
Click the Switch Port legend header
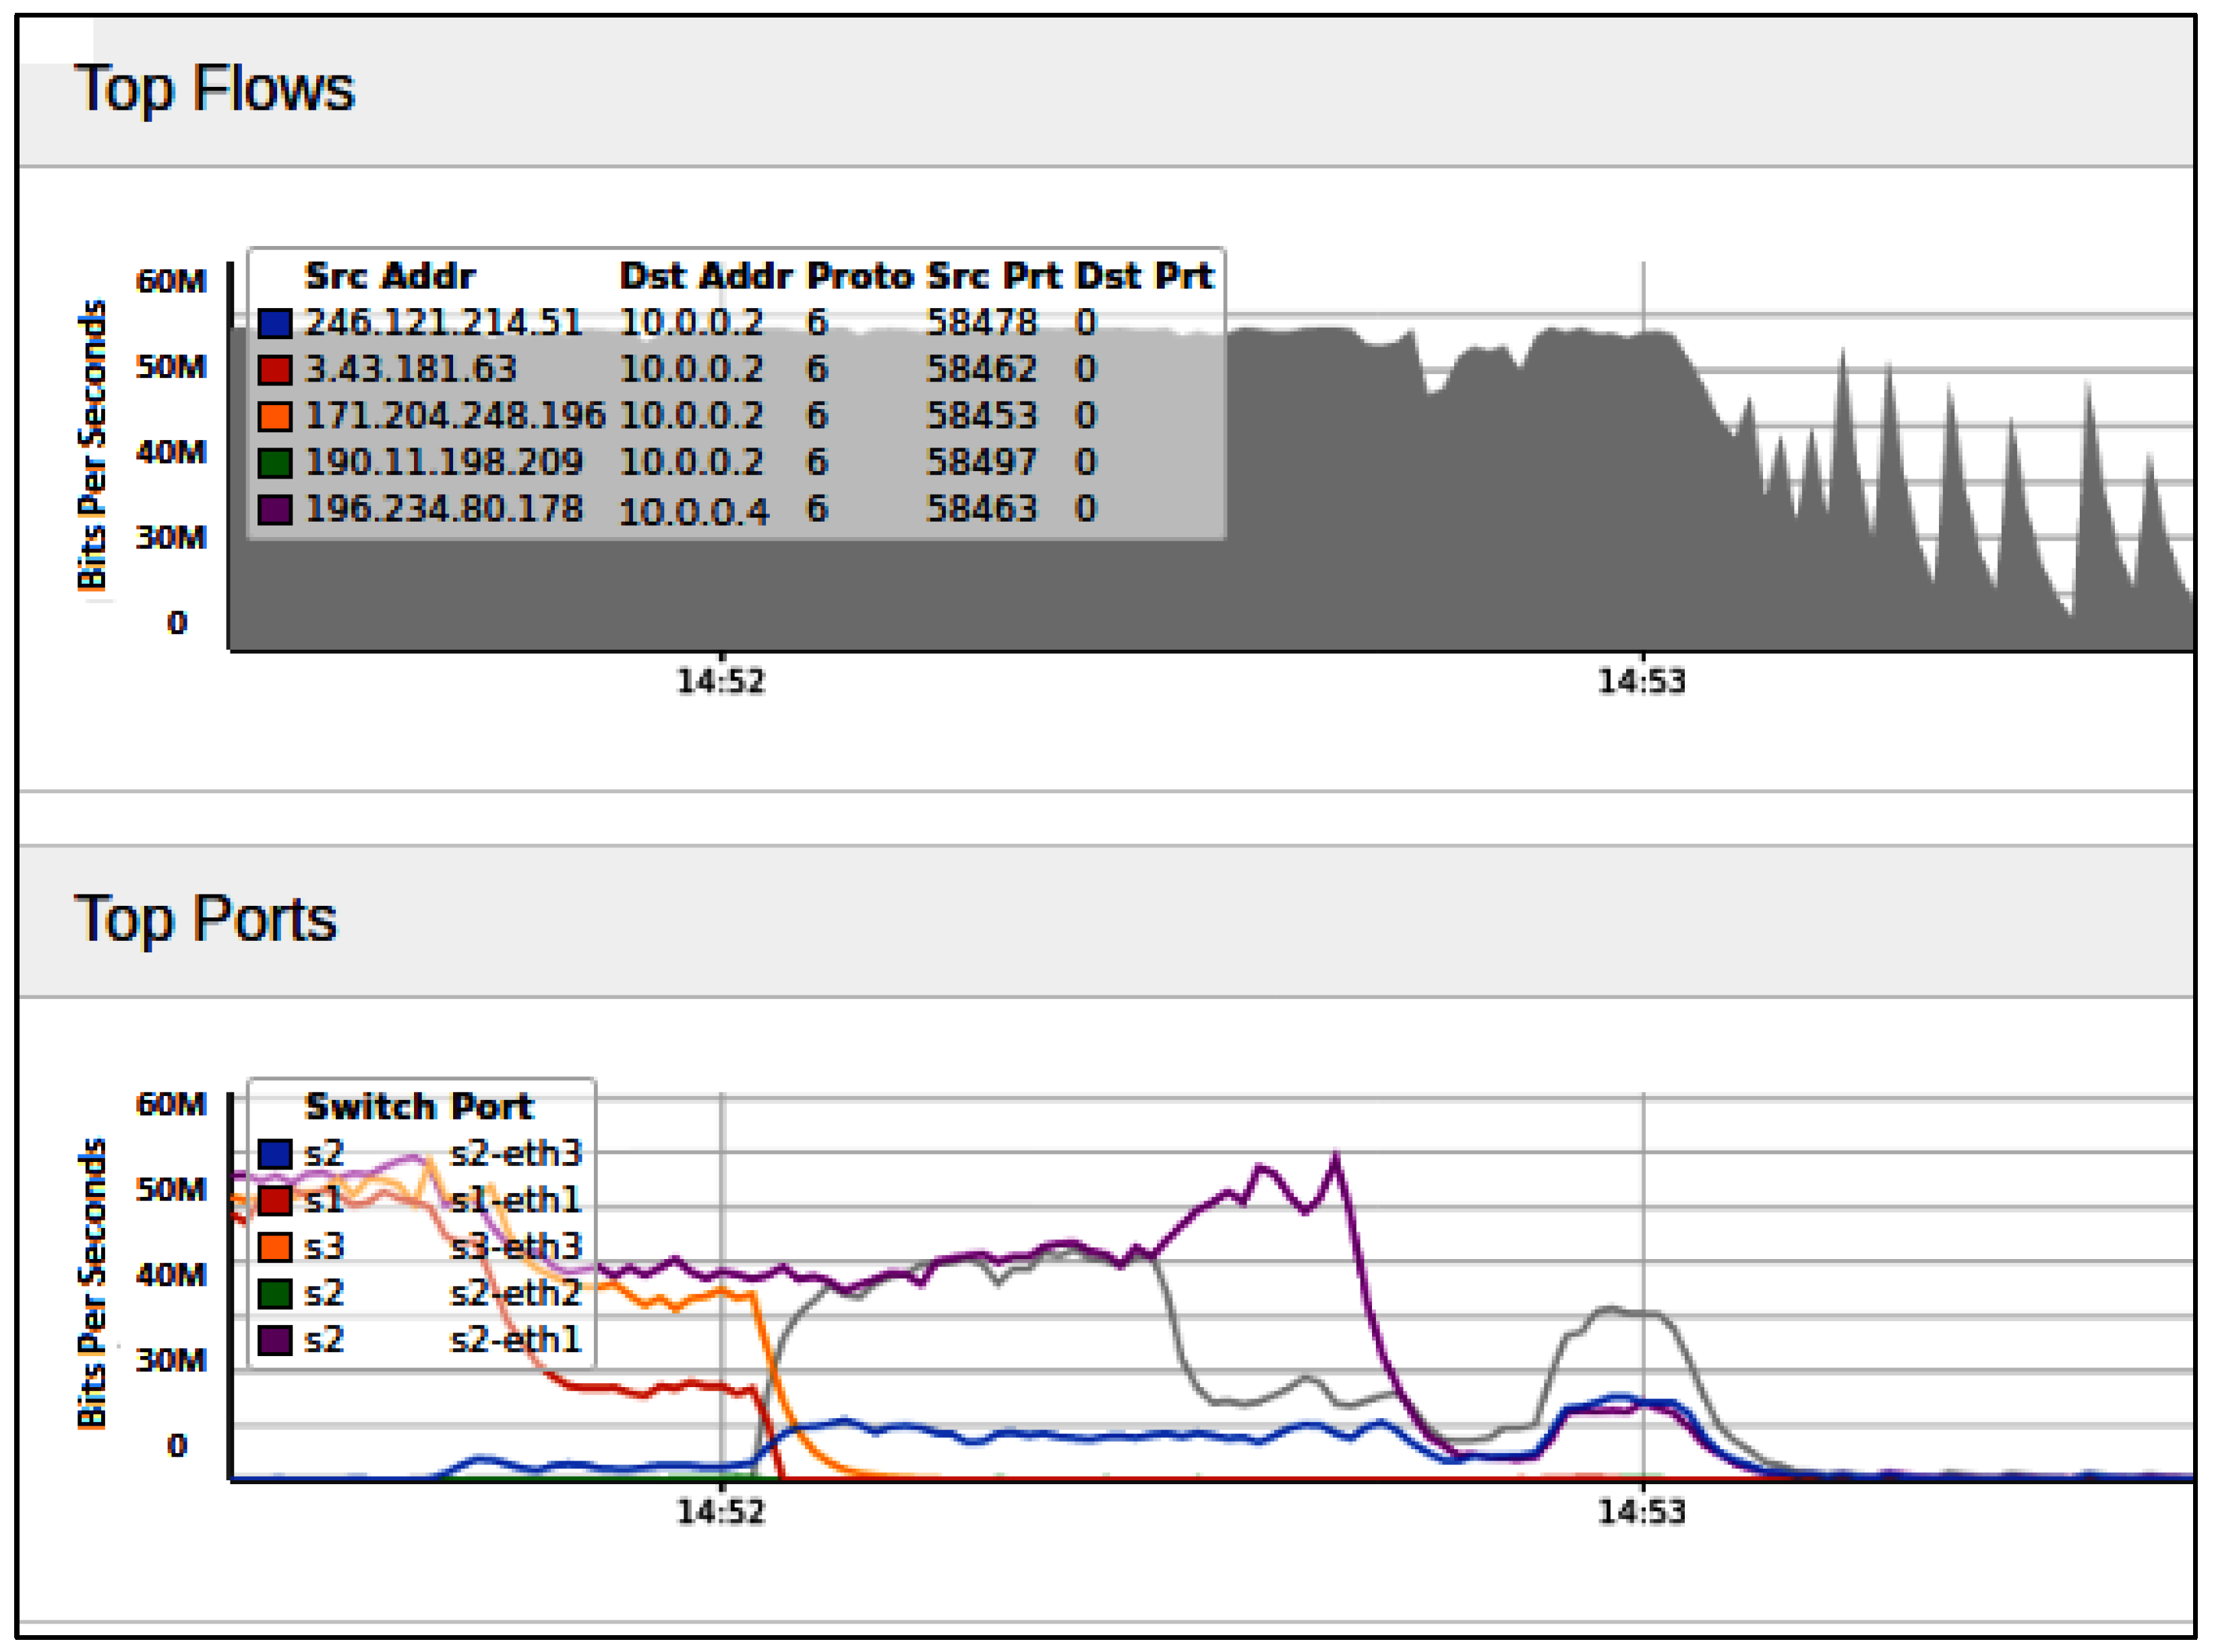click(x=419, y=1107)
